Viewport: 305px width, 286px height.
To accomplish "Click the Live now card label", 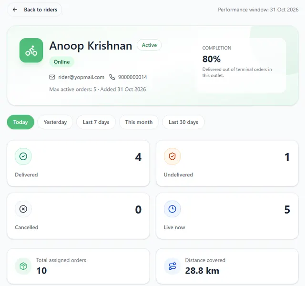I will pyautogui.click(x=174, y=227).
